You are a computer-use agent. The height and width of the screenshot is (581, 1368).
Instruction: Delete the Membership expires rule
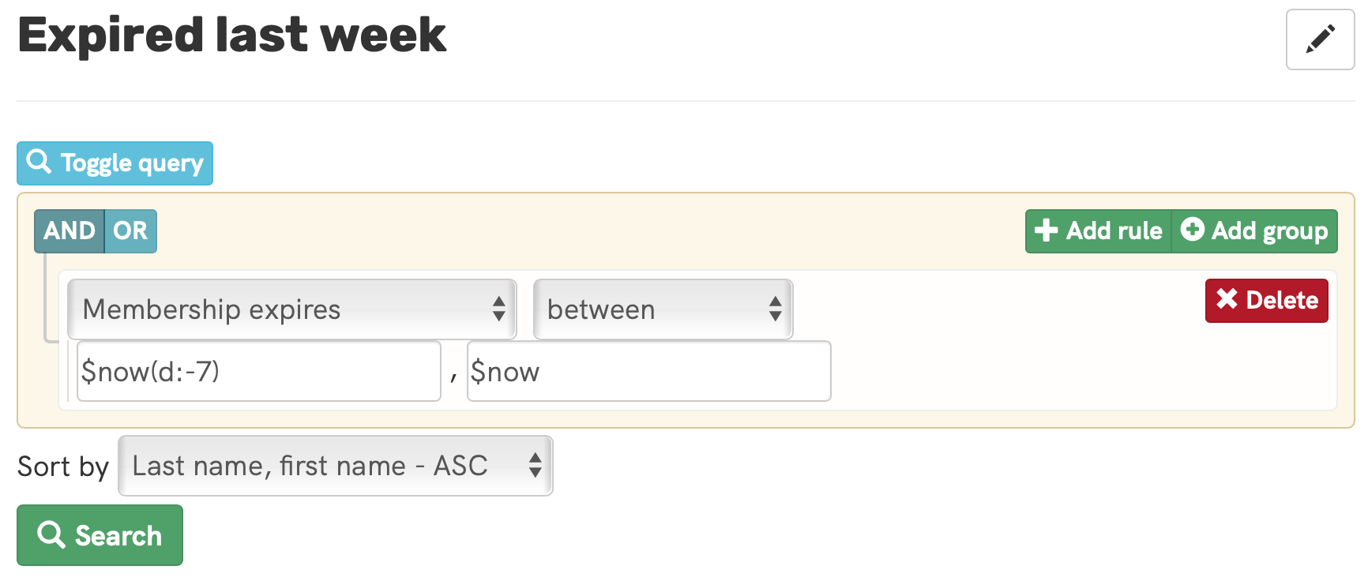coord(1266,300)
